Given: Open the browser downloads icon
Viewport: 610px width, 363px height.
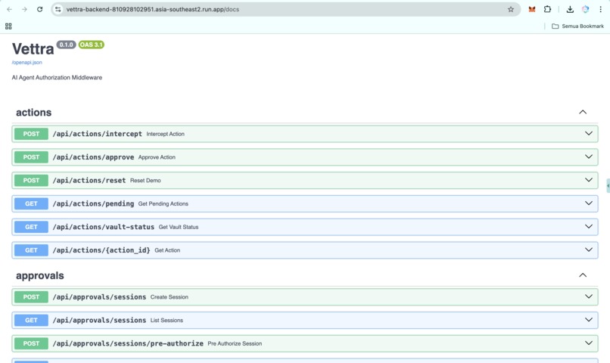Looking at the screenshot, I should [570, 9].
